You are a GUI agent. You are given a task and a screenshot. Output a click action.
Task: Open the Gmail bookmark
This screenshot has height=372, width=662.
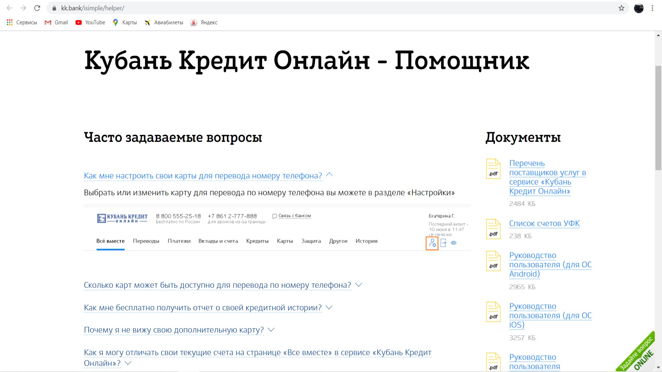click(56, 22)
